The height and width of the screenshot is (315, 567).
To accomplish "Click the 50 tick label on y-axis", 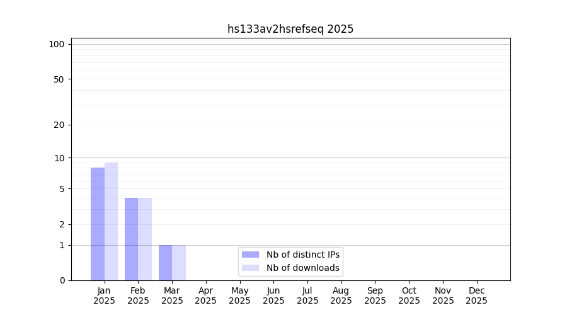I will coord(59,79).
